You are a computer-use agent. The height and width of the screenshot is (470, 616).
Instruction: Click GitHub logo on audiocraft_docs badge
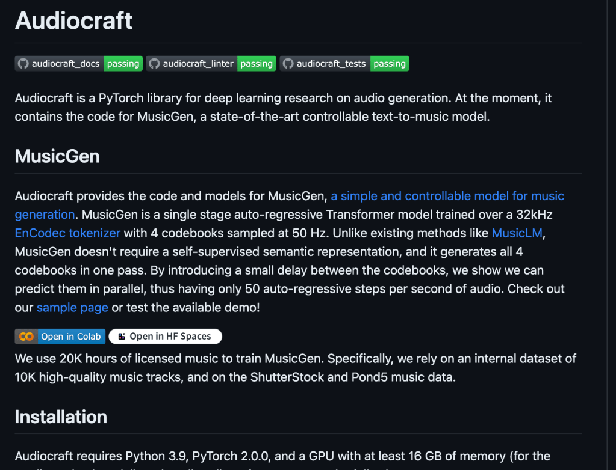tap(23, 64)
